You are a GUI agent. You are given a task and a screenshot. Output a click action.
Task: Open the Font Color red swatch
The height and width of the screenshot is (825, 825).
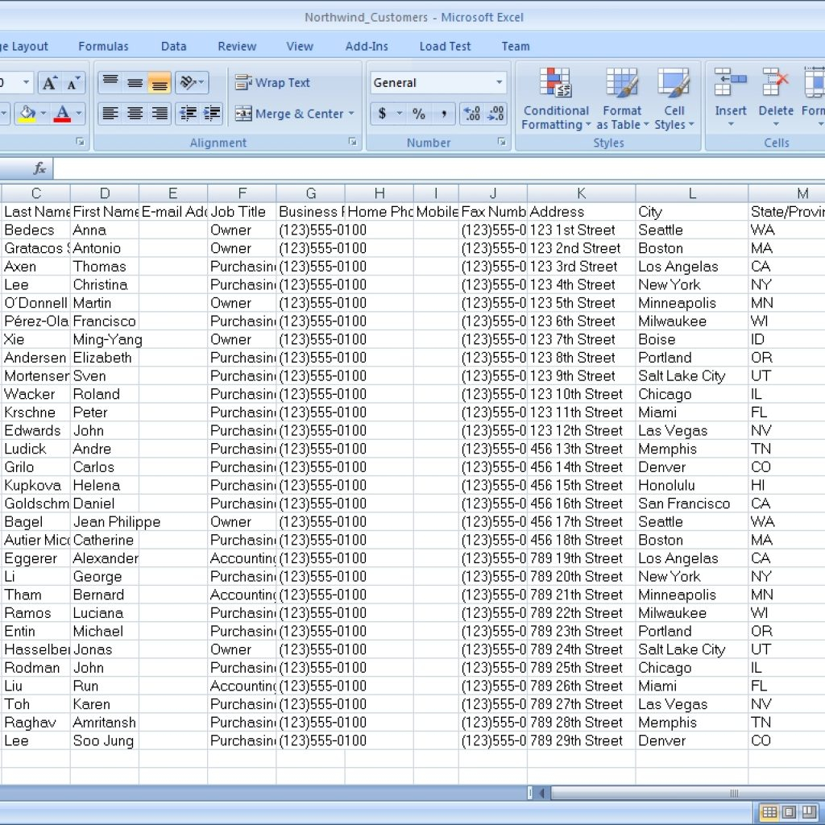tap(63, 118)
